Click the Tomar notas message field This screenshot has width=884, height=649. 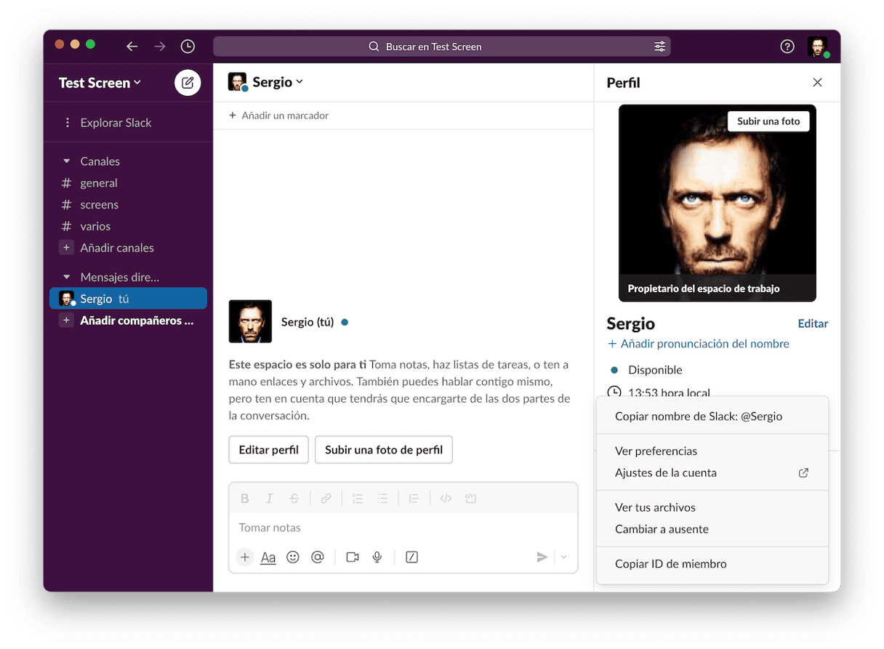click(403, 528)
